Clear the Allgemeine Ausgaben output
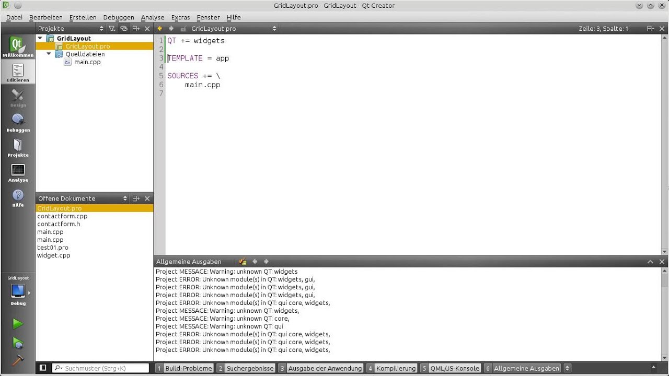This screenshot has width=669, height=376. pyautogui.click(x=243, y=262)
